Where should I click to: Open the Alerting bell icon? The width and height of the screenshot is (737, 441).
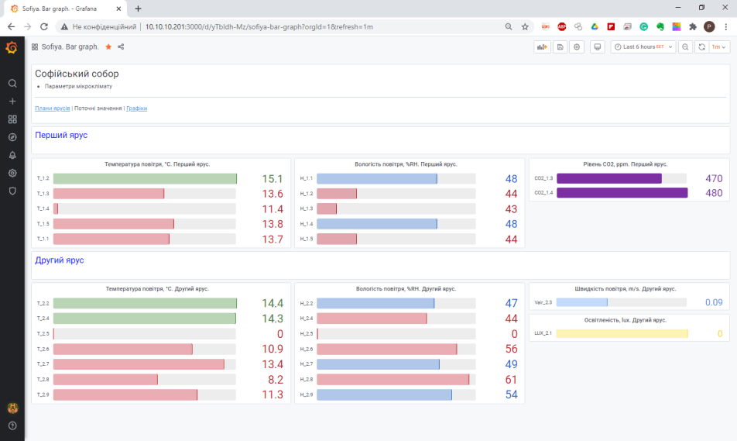tap(12, 155)
